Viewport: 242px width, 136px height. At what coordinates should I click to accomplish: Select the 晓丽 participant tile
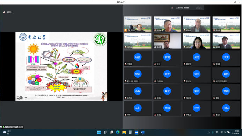coord(138,58)
